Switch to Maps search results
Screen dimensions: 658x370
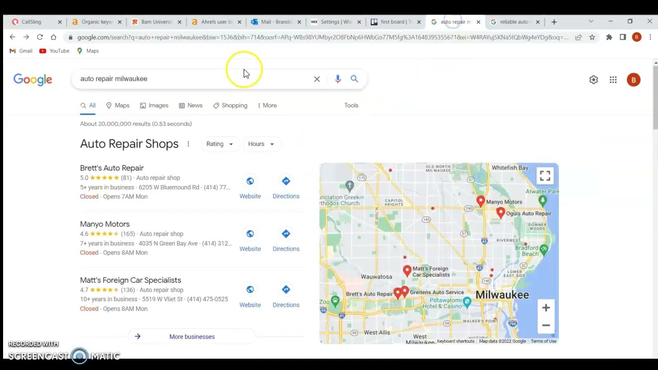pyautogui.click(x=117, y=105)
